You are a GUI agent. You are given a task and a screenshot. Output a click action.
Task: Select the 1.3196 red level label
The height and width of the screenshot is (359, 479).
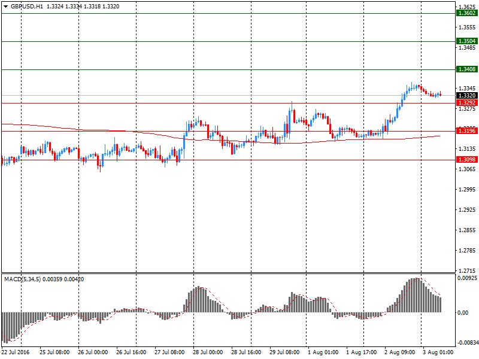tap(467, 131)
